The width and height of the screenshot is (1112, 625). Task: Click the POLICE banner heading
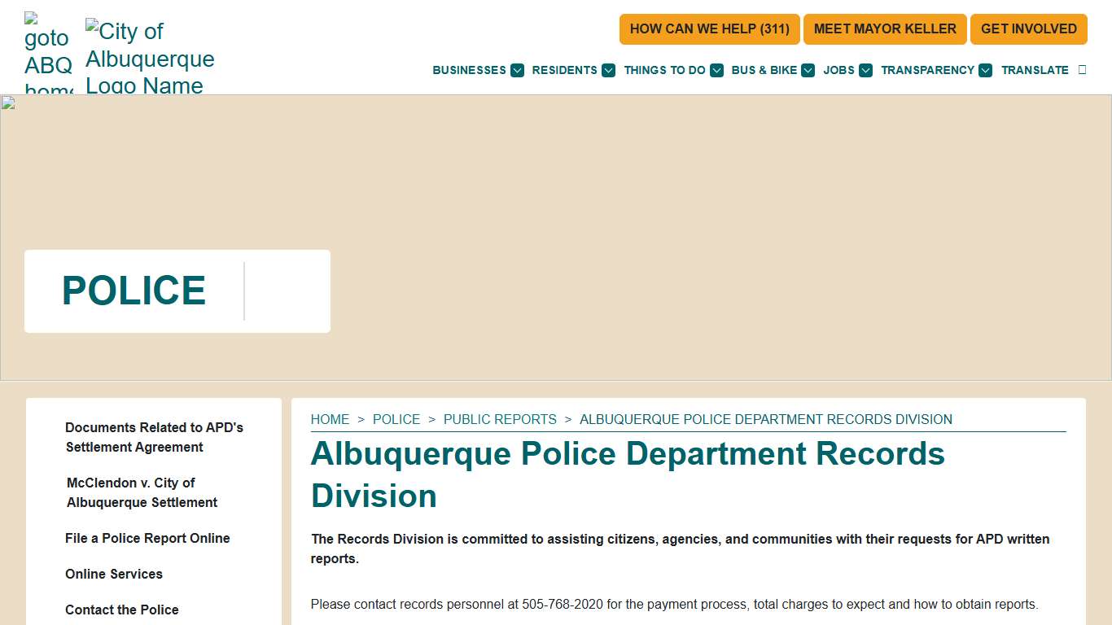[x=134, y=291]
